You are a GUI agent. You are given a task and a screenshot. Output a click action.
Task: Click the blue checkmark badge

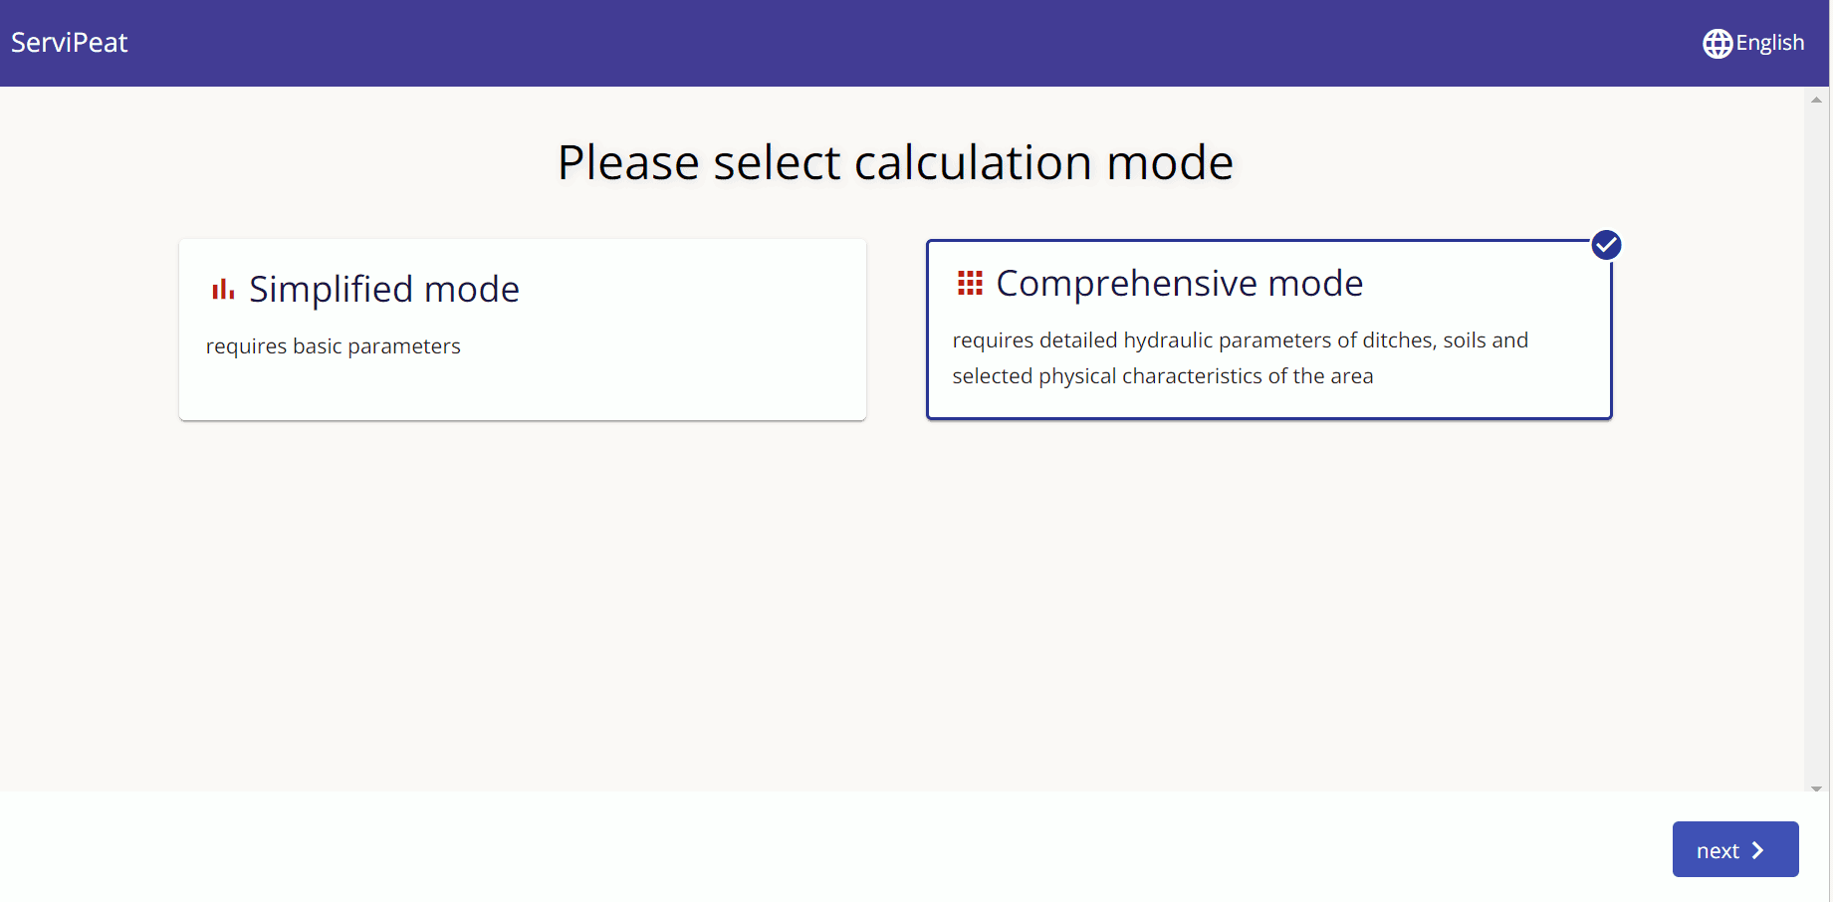point(1606,245)
